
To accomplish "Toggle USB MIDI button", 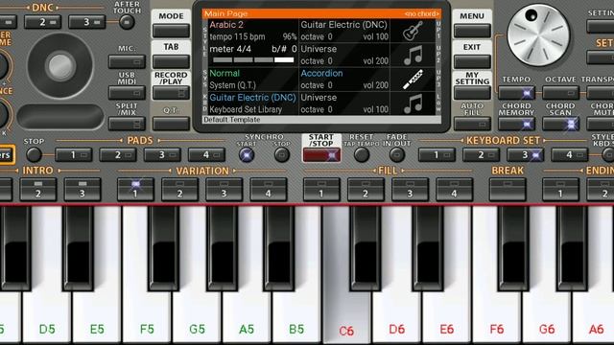I will [127, 93].
